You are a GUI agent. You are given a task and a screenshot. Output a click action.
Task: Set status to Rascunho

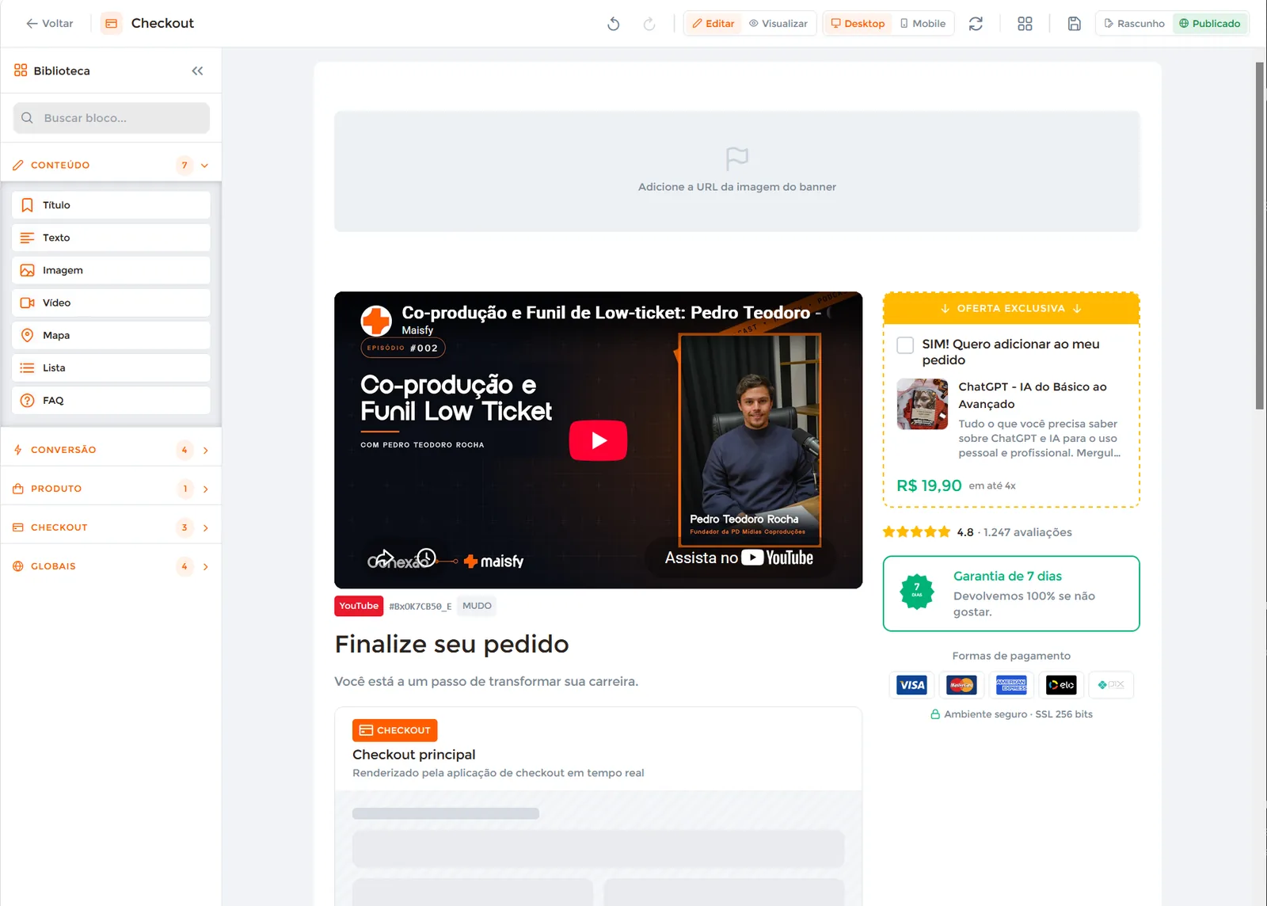click(x=1134, y=24)
